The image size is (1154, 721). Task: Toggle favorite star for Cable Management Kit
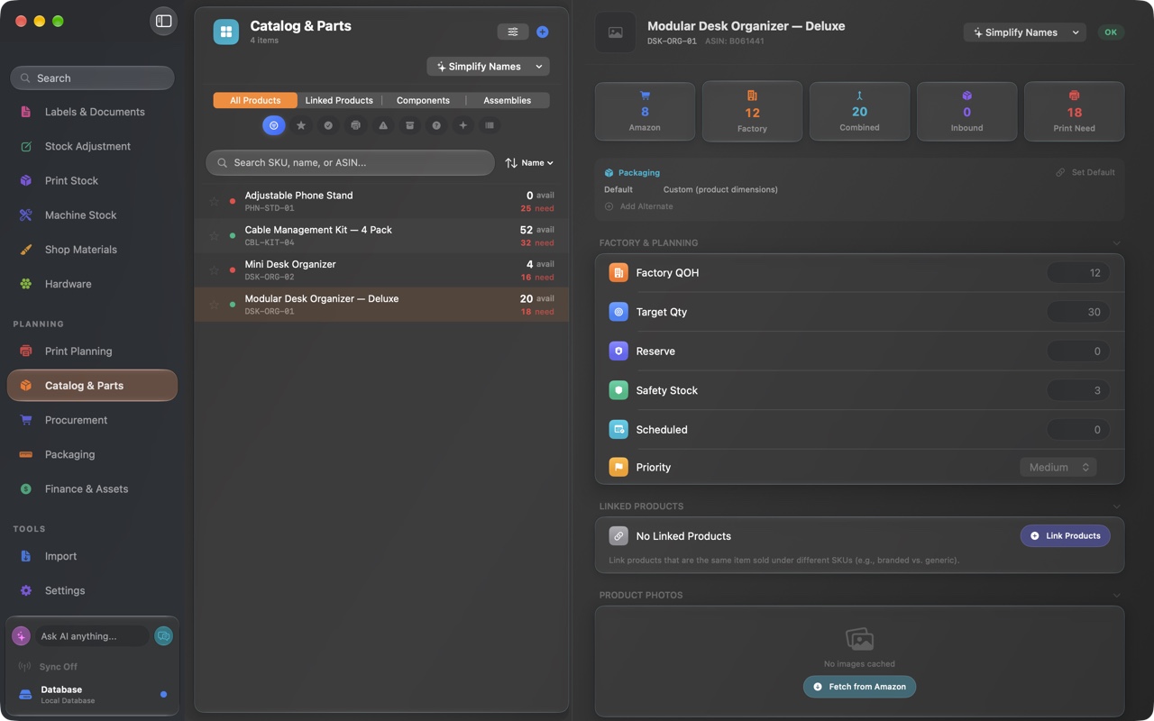tap(215, 235)
